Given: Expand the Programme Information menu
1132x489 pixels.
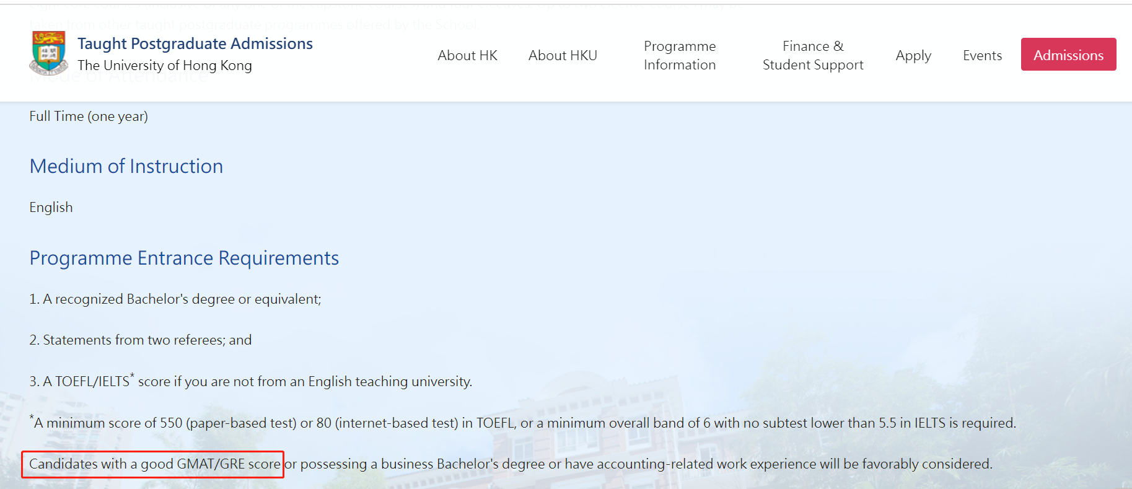Looking at the screenshot, I should click(680, 56).
